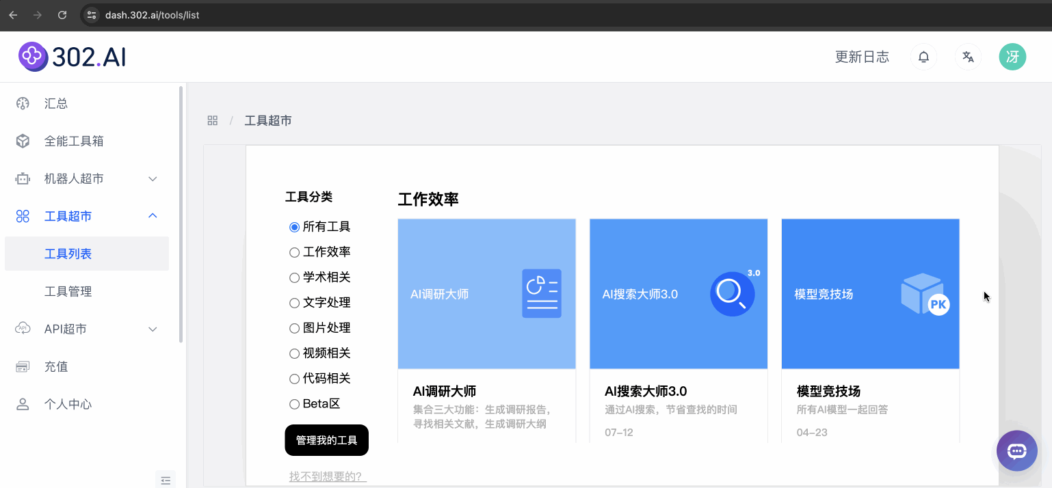Open the AI搜索大师3.0 card title

coord(646,392)
